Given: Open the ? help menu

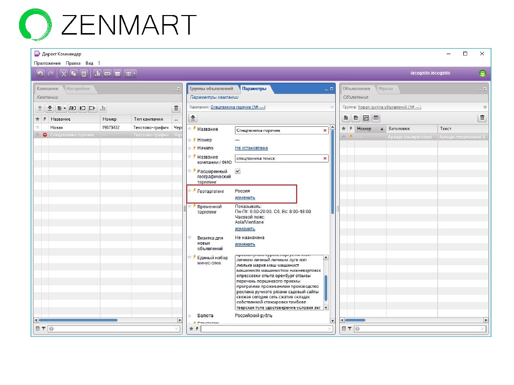Looking at the screenshot, I should click(99, 63).
